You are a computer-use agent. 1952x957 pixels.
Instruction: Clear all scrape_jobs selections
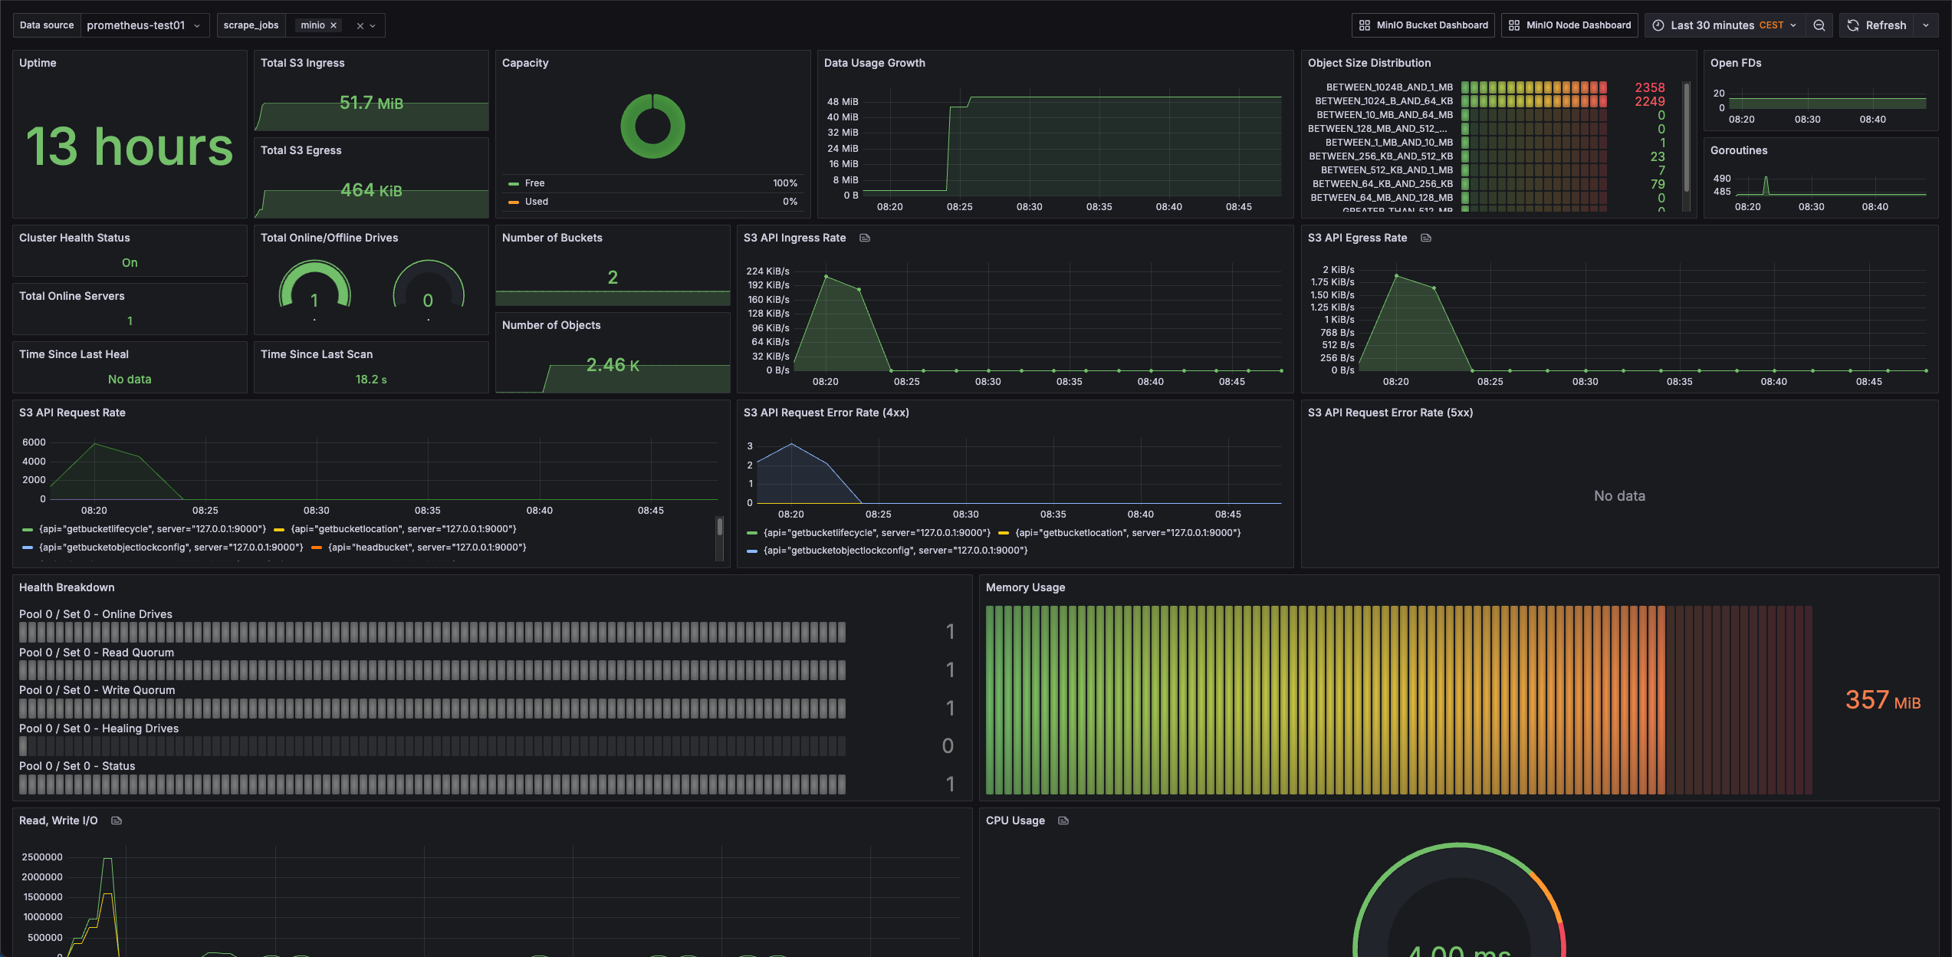pos(360,26)
